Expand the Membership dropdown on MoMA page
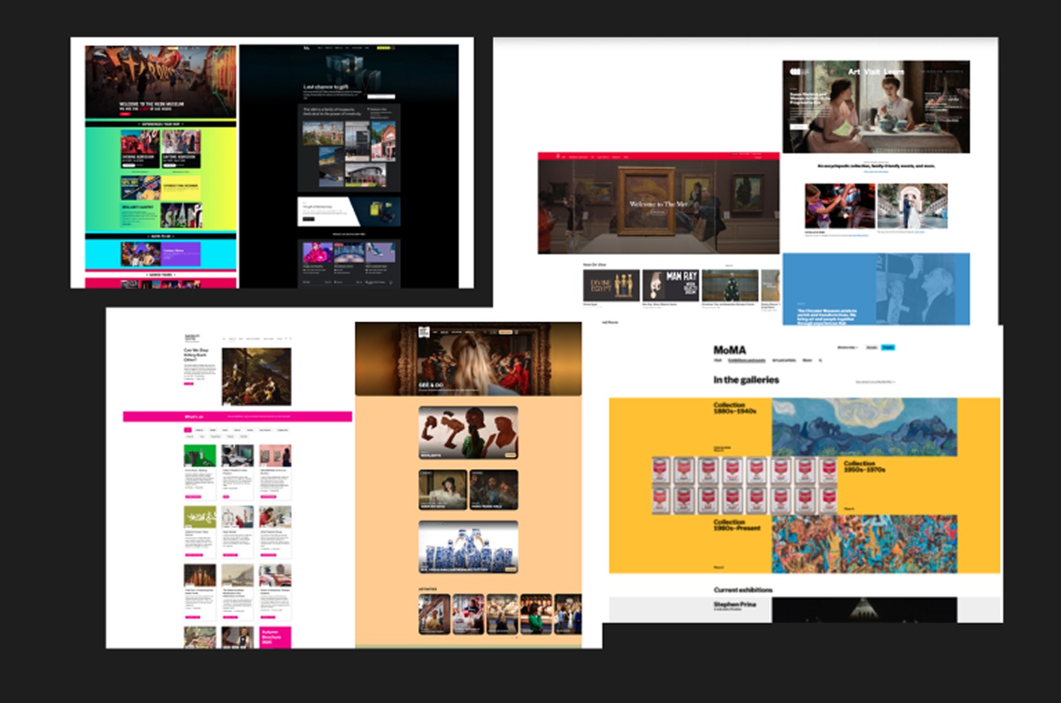The height and width of the screenshot is (703, 1061). (848, 347)
